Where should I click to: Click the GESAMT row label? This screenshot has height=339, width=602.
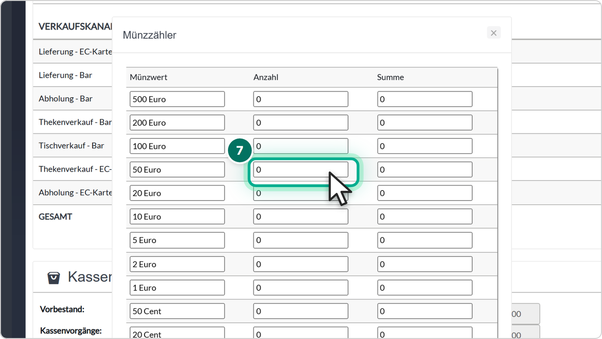tap(55, 216)
